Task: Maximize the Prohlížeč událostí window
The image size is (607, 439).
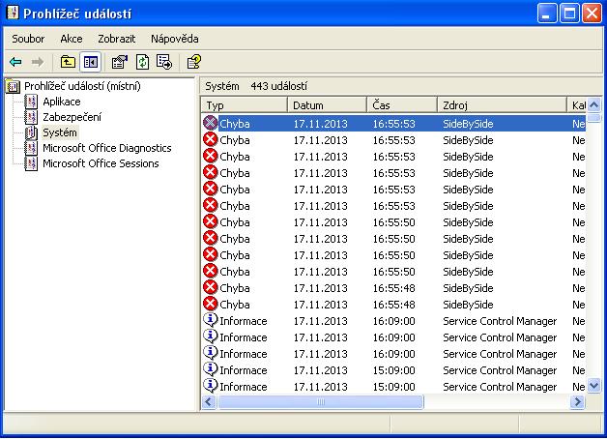Action: click(x=569, y=14)
